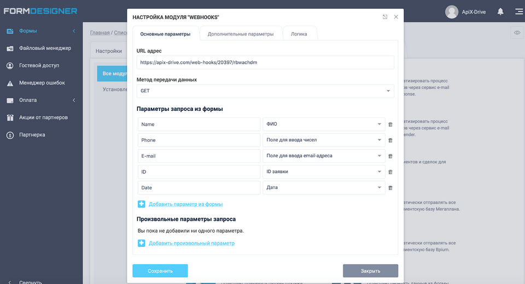Toggle the eye preview icon
Image resolution: width=525 pixels, height=284 pixels.
[x=517, y=33]
